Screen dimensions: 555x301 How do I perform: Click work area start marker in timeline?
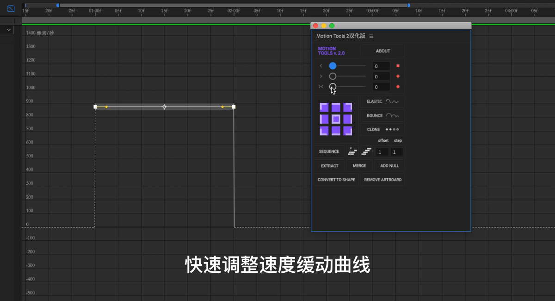[58, 5]
